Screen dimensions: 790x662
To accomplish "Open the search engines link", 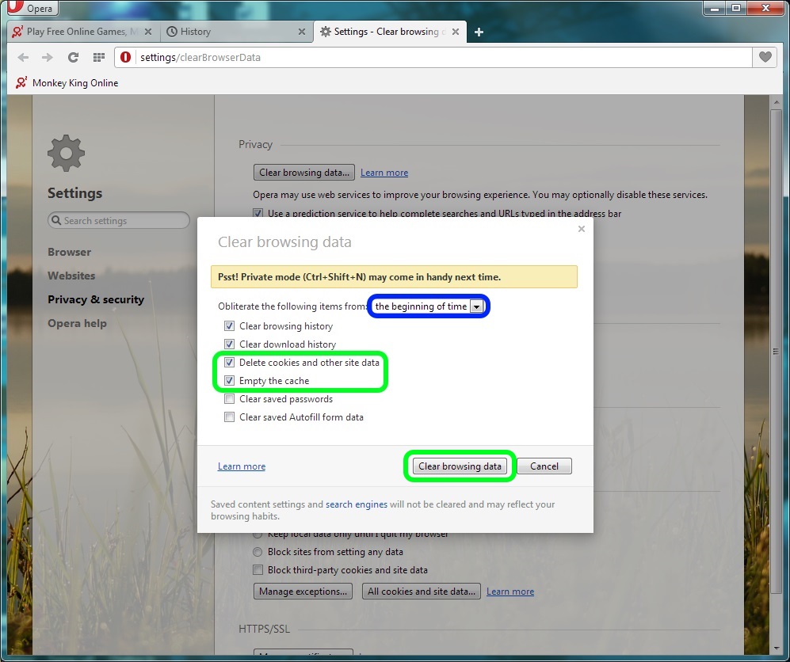I will 356,504.
